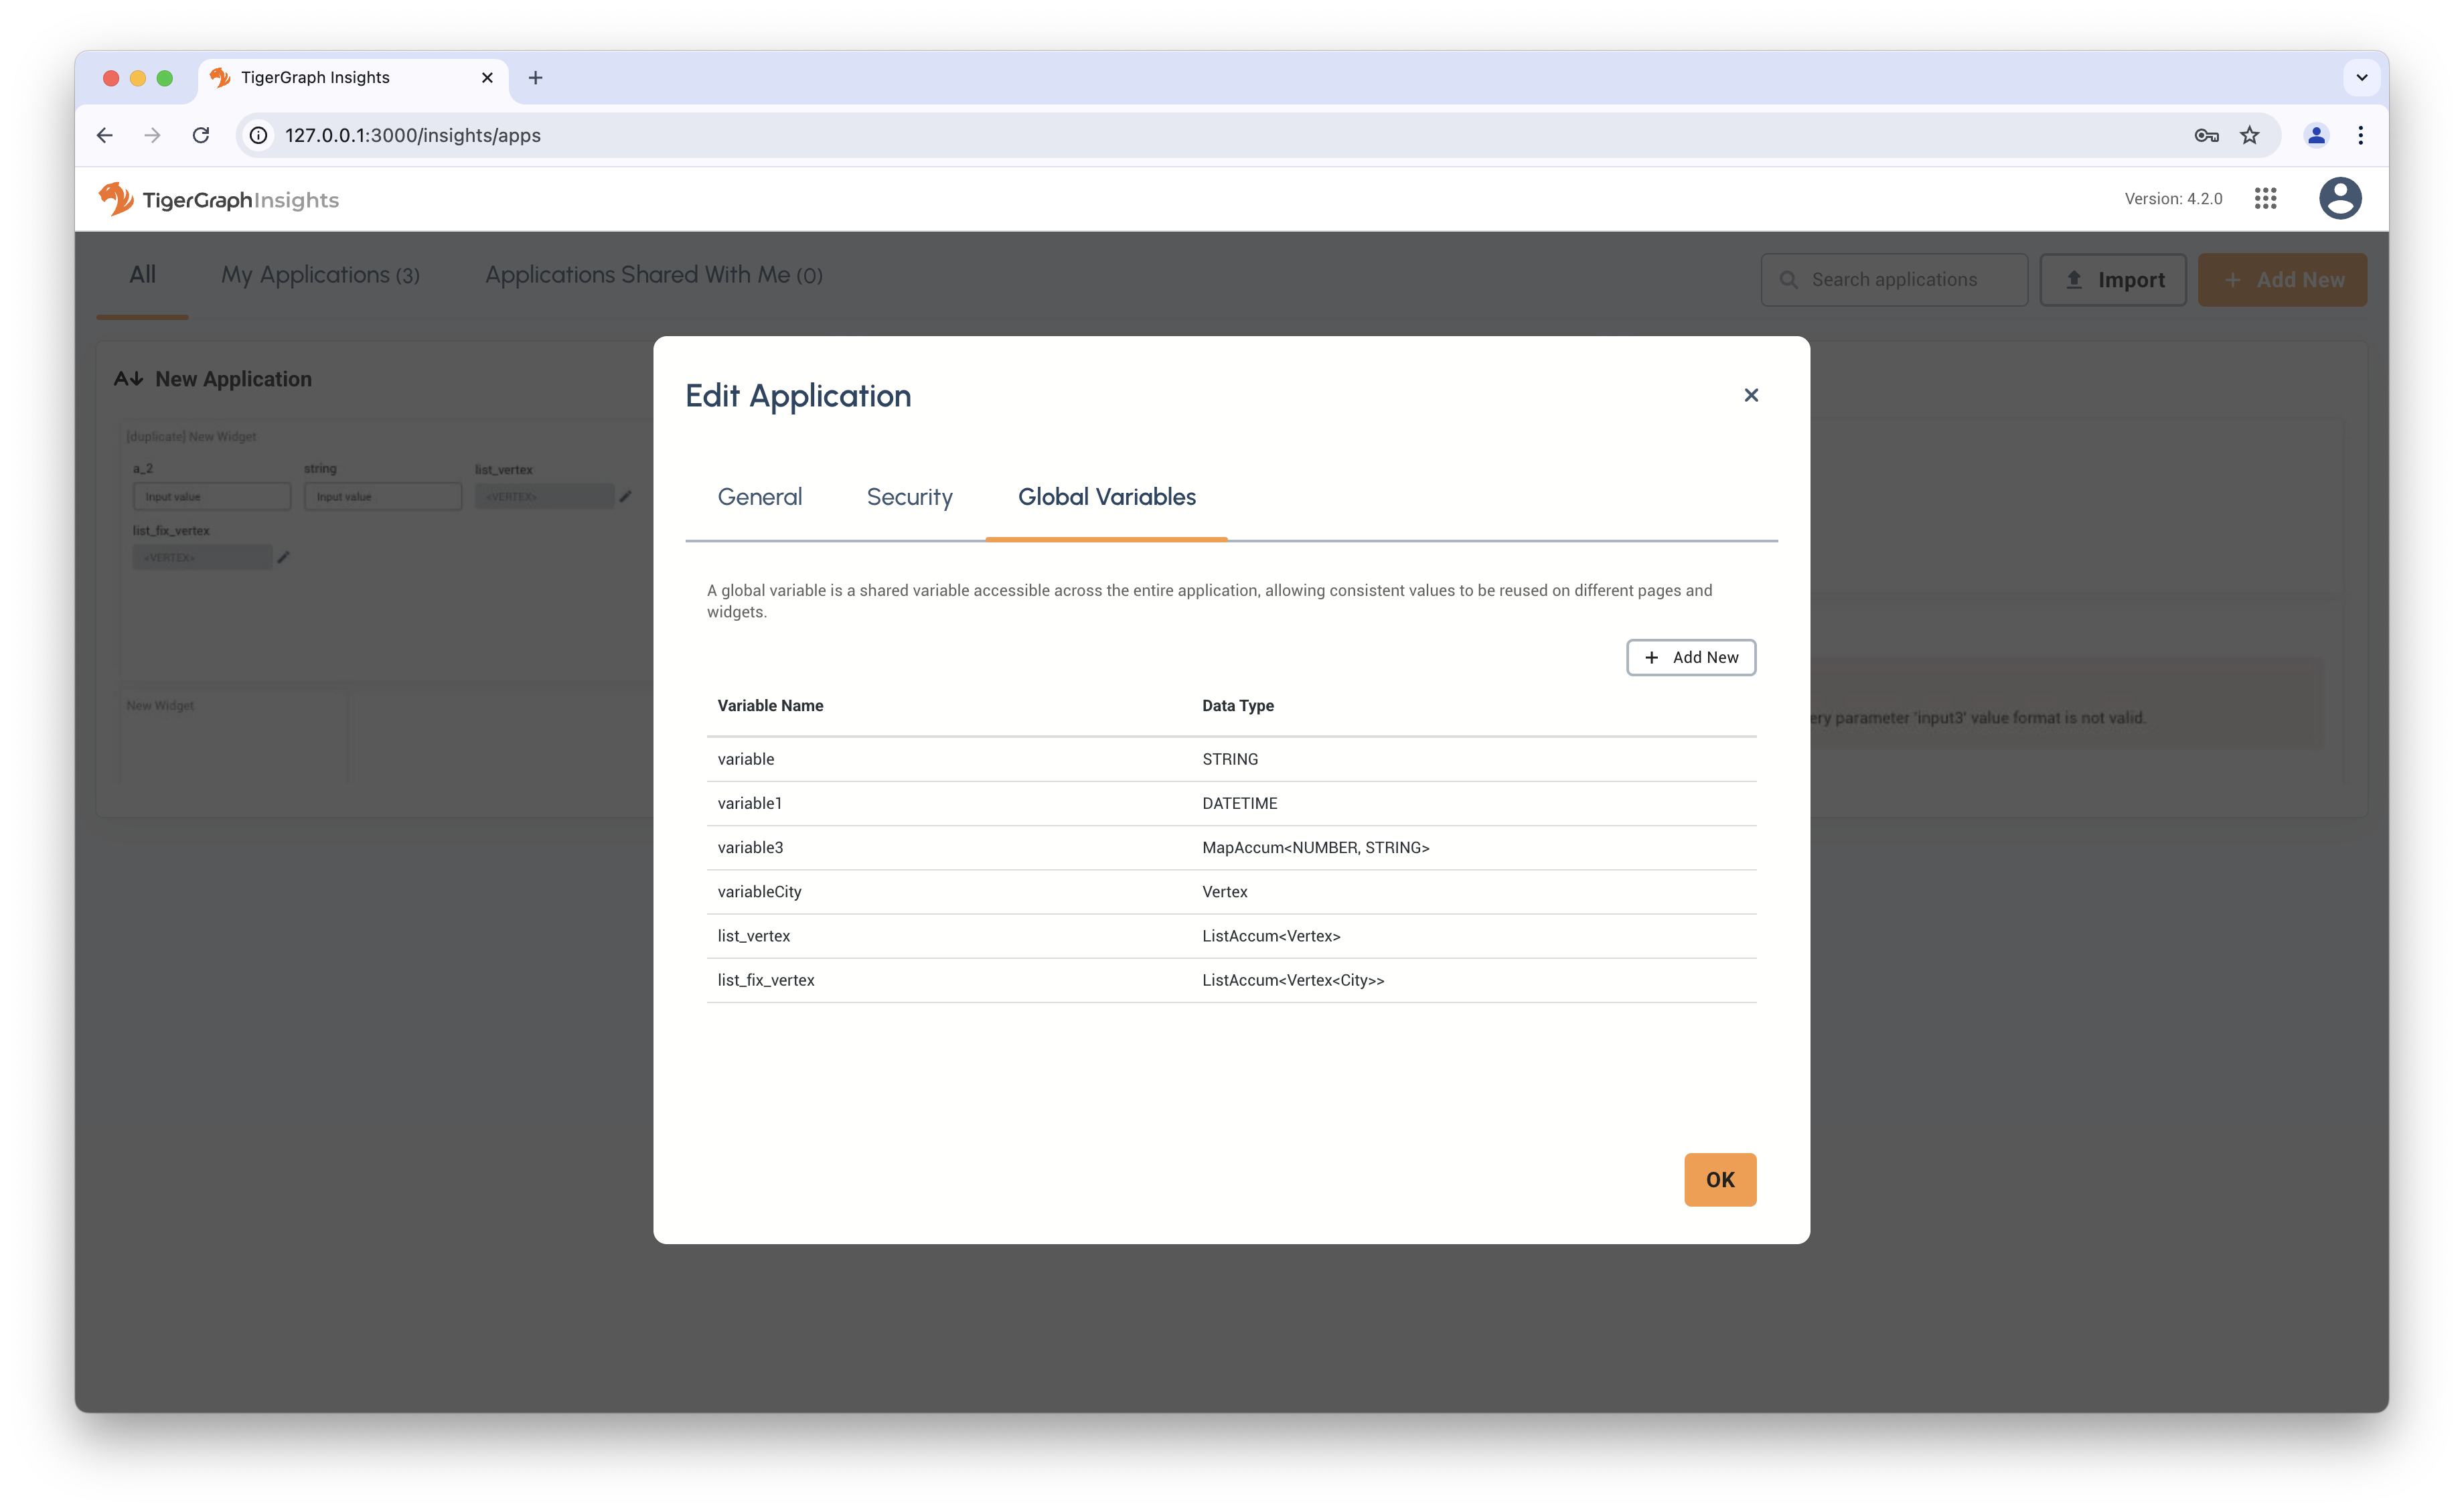
Task: Click the MapAccum<NUMBER, STRING> cell
Action: click(x=1315, y=848)
